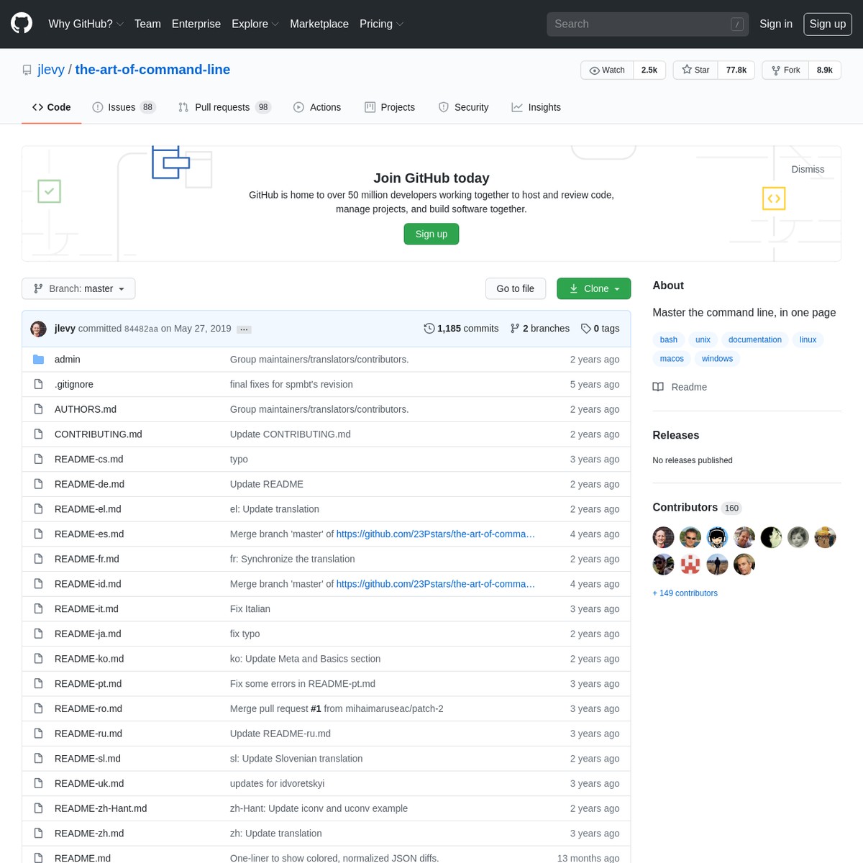Select the Code tab
863x863 pixels.
click(x=51, y=107)
